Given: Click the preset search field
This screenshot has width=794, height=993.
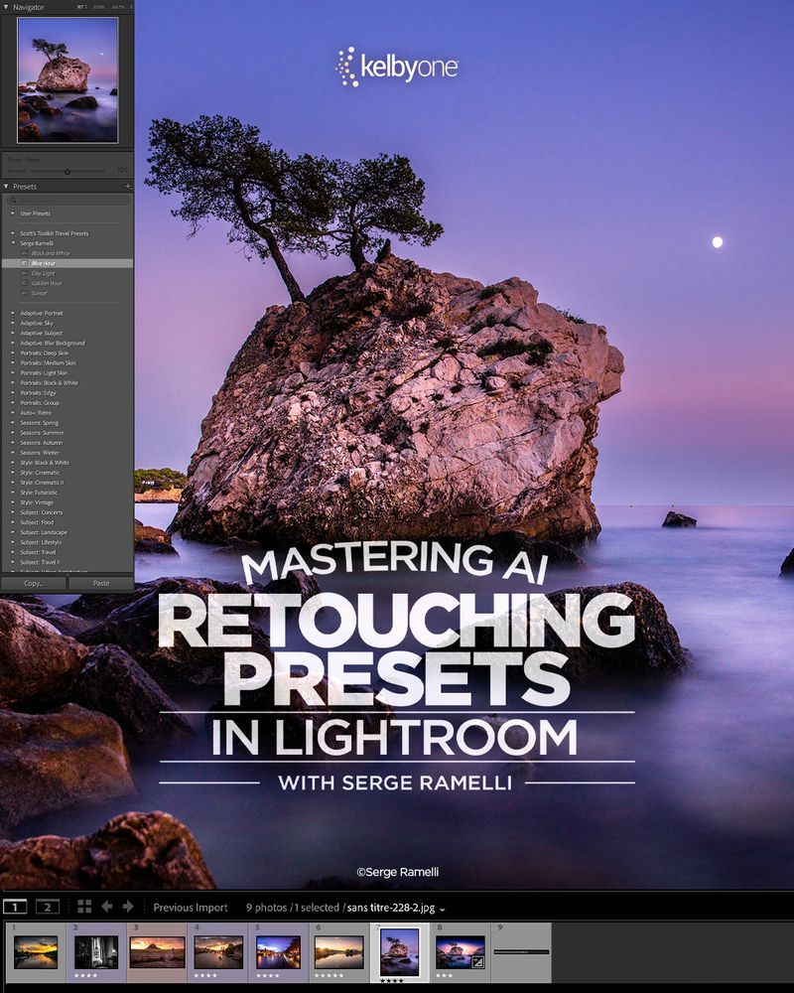Looking at the screenshot, I should (x=68, y=201).
